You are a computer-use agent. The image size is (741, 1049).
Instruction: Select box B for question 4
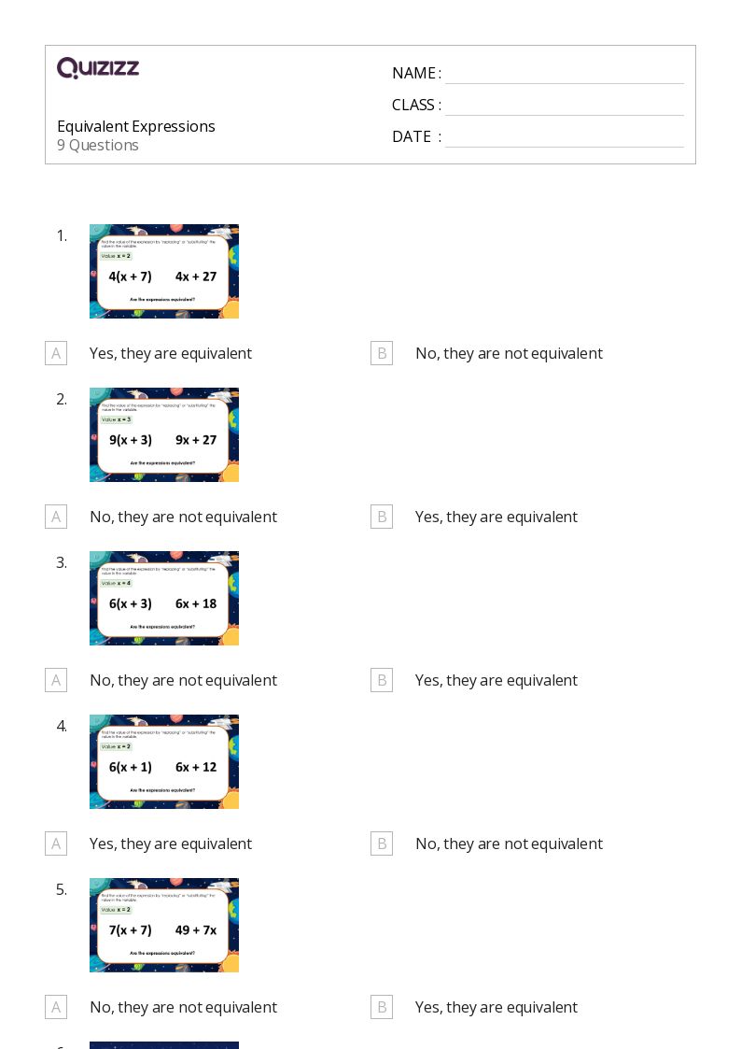(x=382, y=843)
